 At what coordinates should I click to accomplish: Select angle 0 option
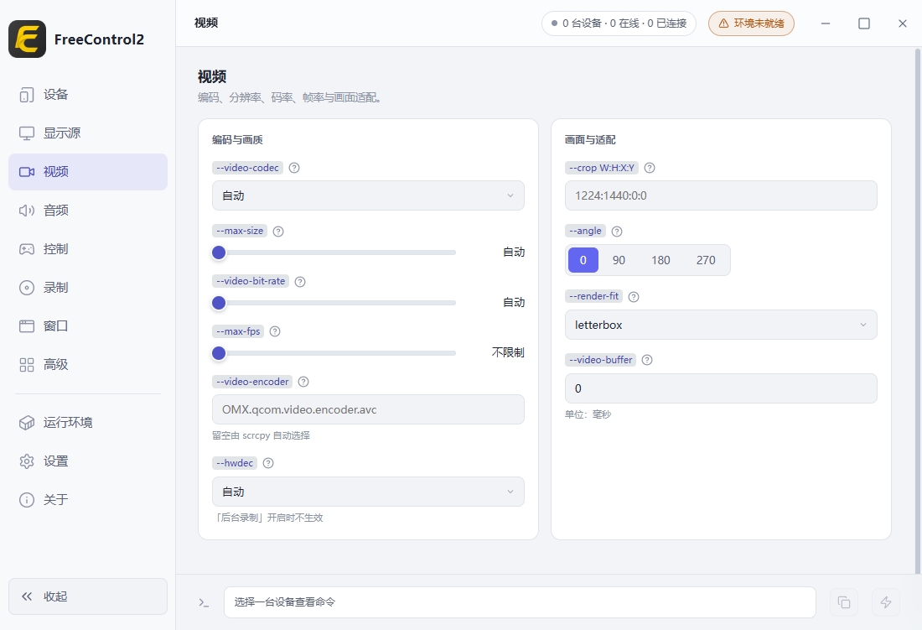click(x=583, y=260)
